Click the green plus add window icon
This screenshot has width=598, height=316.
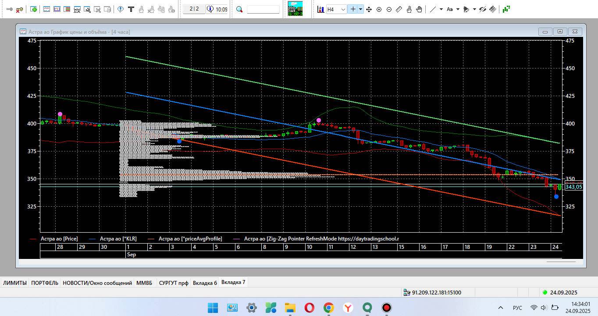(x=34, y=9)
